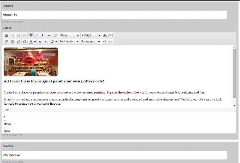This screenshot has width=240, height=163.
Task: Click the bold 'All Fired Up' headline text
Action: pos(54,81)
